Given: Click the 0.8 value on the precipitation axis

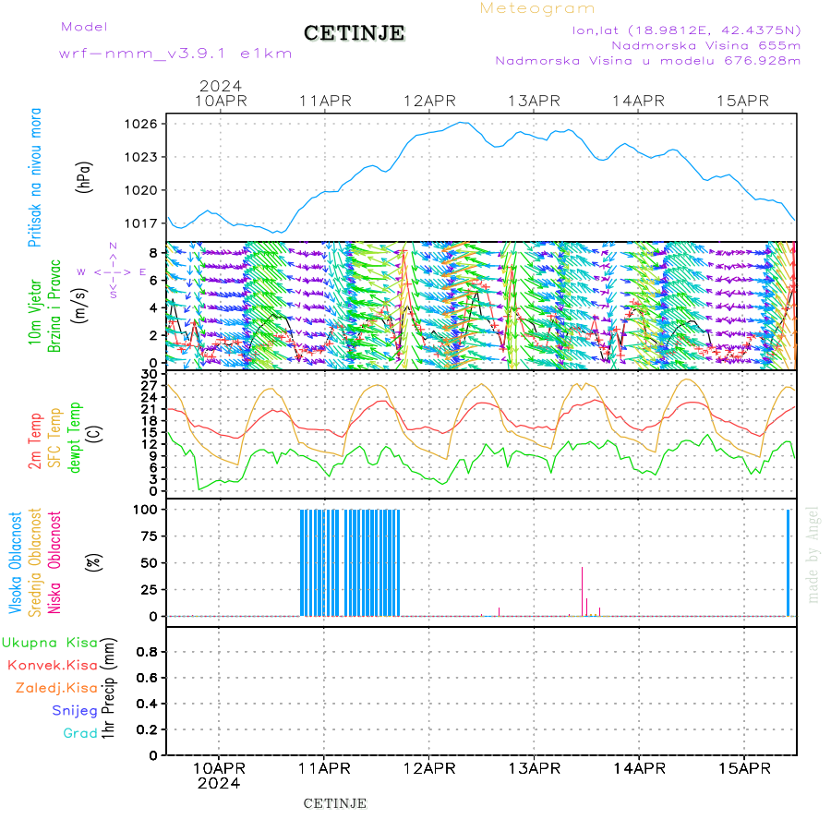Looking at the screenshot, I should tap(147, 652).
